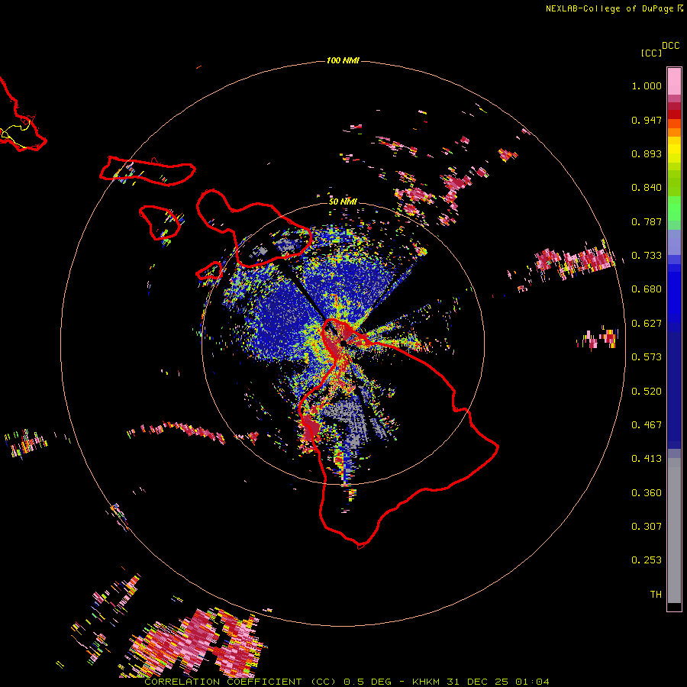Select the 1.000 value on CC scale
Viewport: 687px width, 687px height.
(x=647, y=85)
